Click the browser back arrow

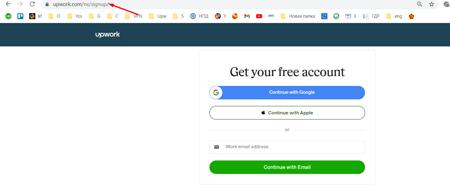(x=8, y=4)
